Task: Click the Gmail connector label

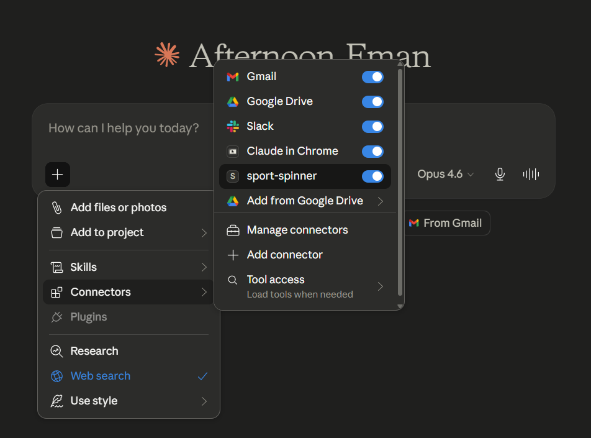Action: (261, 76)
